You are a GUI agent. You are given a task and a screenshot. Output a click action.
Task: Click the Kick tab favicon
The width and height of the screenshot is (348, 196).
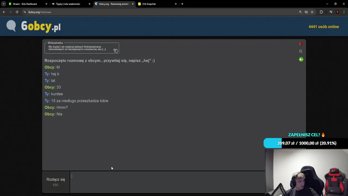(10, 4)
